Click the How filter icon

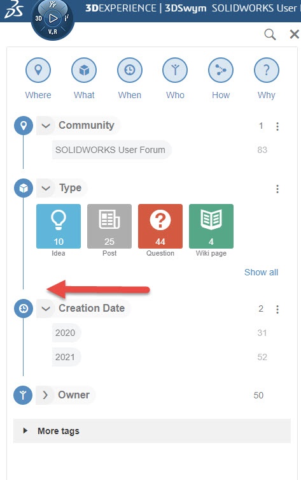221,70
